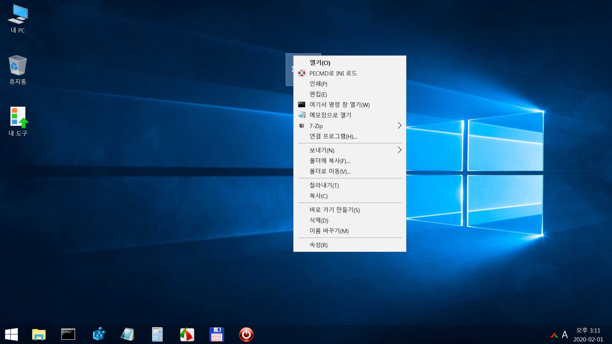Screen dimensions: 612x344
Task: Select the 내 도구 desktop icon
Action: tap(18, 122)
